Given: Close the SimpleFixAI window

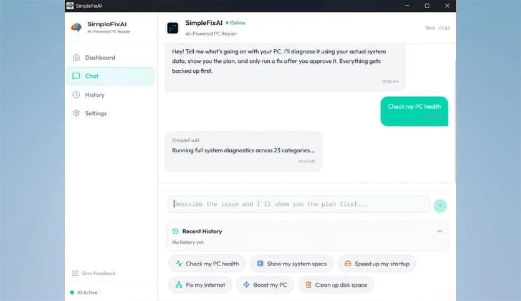Looking at the screenshot, I should [447, 6].
